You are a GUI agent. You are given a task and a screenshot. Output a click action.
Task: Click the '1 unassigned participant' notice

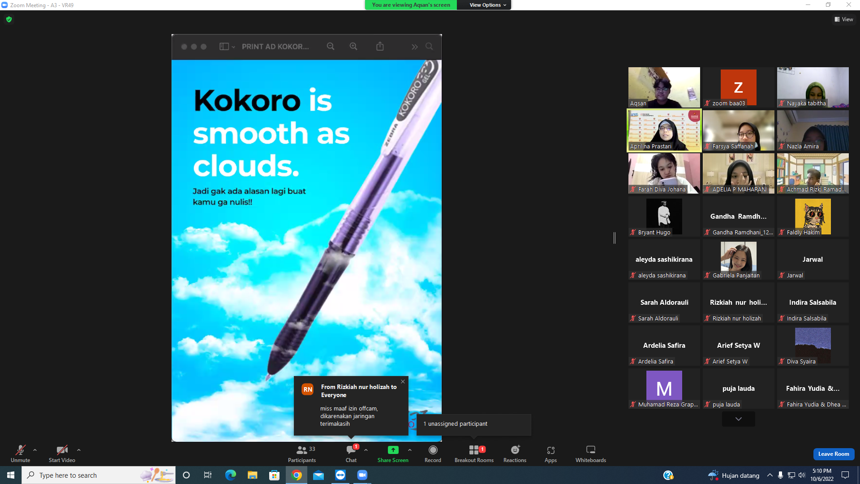pyautogui.click(x=473, y=424)
